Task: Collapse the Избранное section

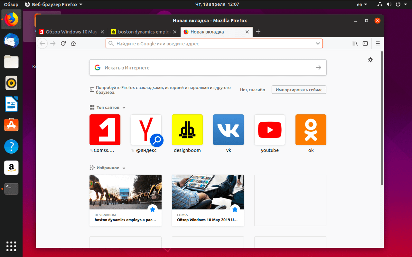Action: 124,168
